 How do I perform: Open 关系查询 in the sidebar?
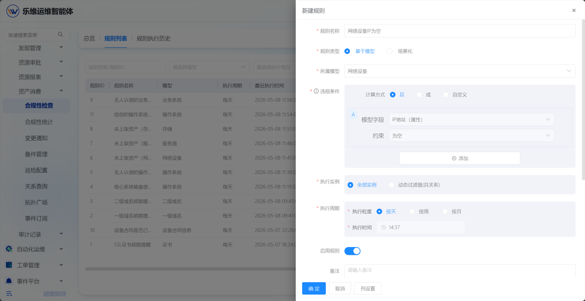37,187
